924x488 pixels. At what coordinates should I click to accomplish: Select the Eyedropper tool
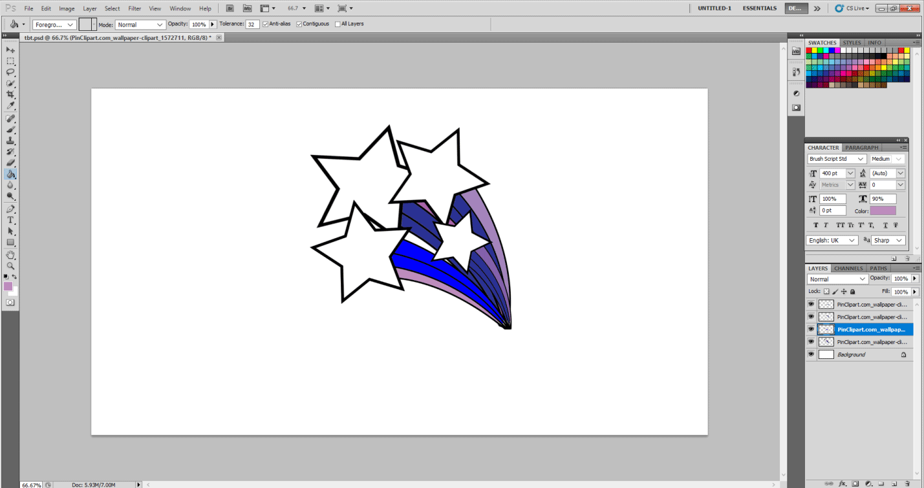coord(10,105)
